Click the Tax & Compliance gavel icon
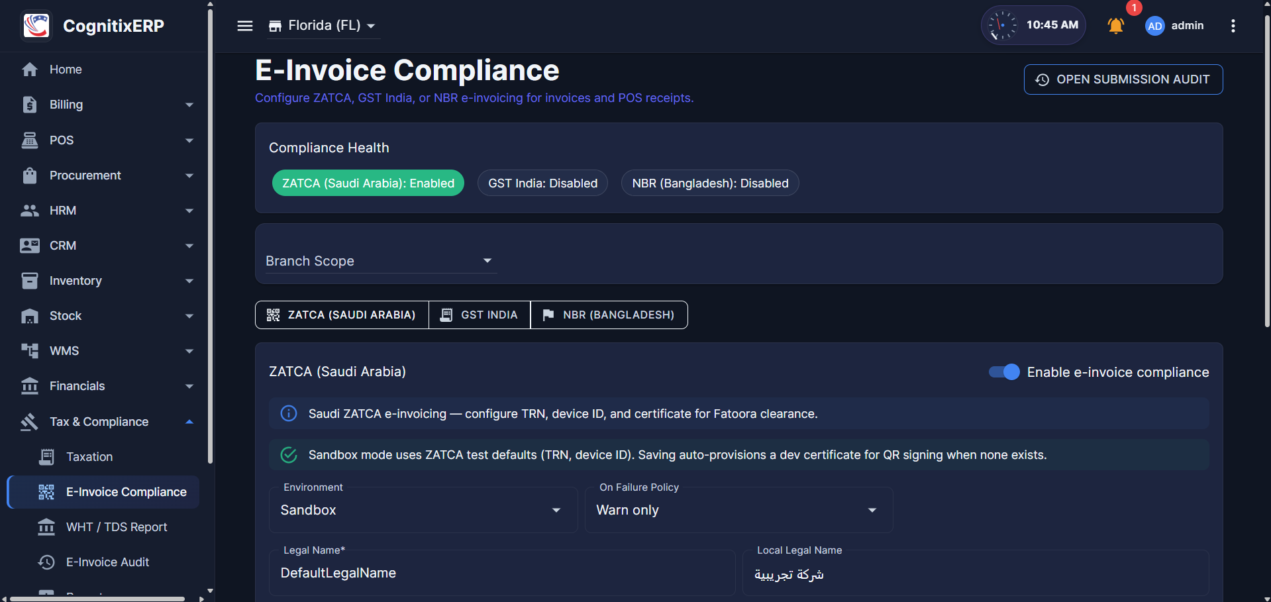1271x602 pixels. click(30, 422)
